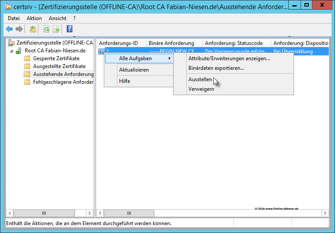Click the certsrv icon in title bar
The height and width of the screenshot is (233, 335).
[x=8, y=7]
